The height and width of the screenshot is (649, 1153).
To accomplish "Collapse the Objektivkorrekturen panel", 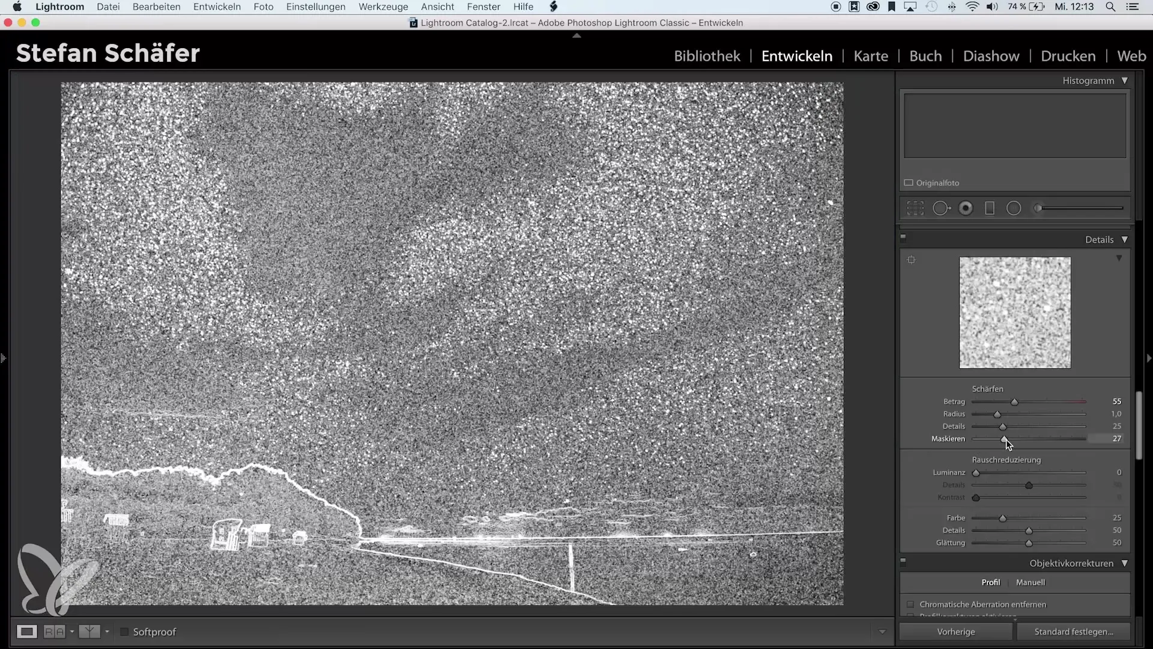I will tap(1125, 563).
